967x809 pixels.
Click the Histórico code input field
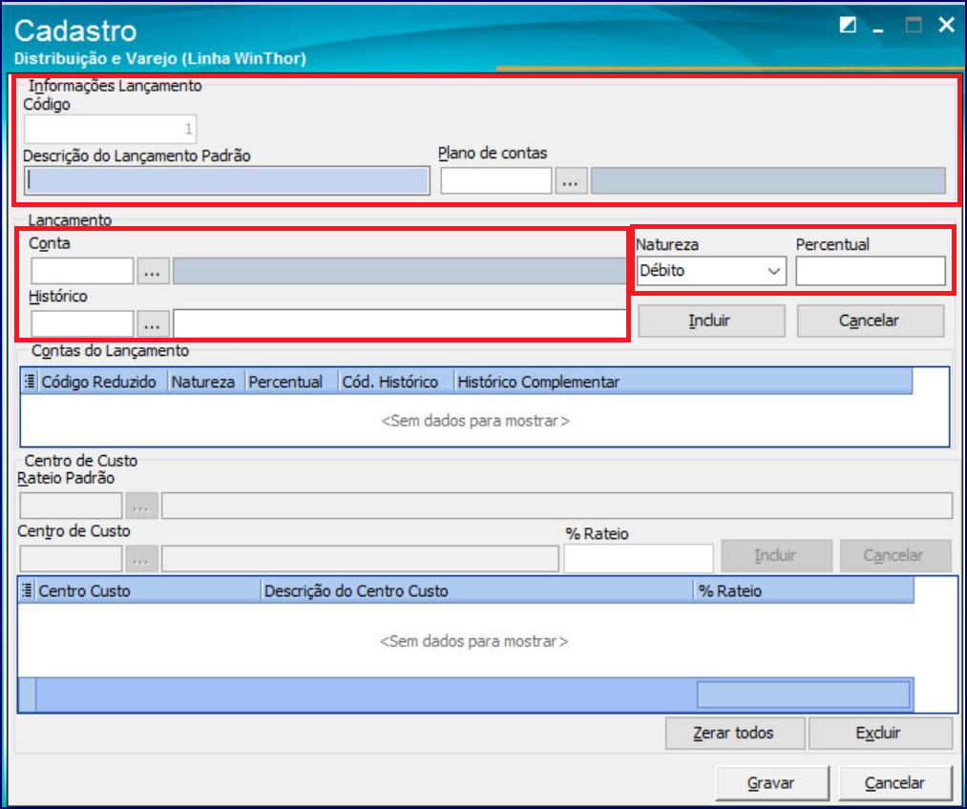pyautogui.click(x=82, y=324)
